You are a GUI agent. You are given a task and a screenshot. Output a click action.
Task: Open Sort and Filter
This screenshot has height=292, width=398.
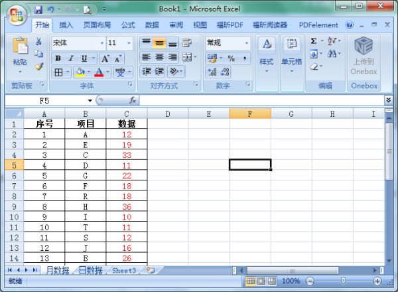pyautogui.click(x=332, y=41)
